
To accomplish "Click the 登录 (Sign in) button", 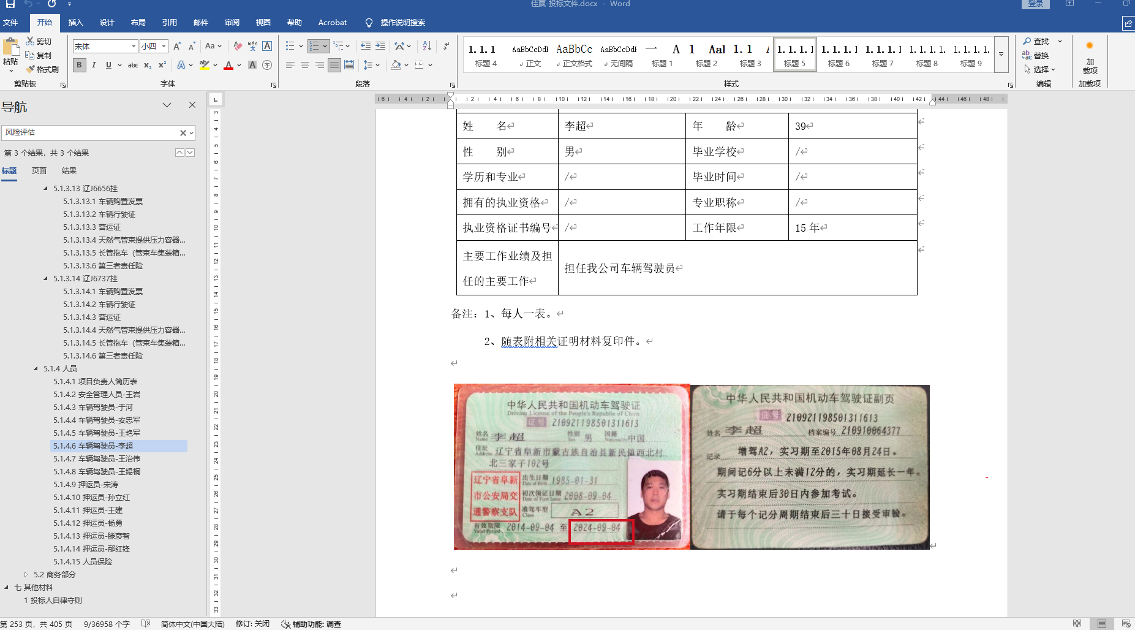I will (x=1035, y=4).
